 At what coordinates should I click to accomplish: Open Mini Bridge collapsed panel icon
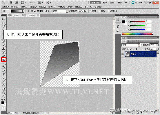click(118, 20)
